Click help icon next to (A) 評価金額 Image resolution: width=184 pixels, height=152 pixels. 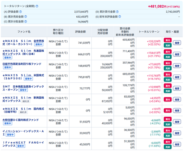(x=20, y=11)
